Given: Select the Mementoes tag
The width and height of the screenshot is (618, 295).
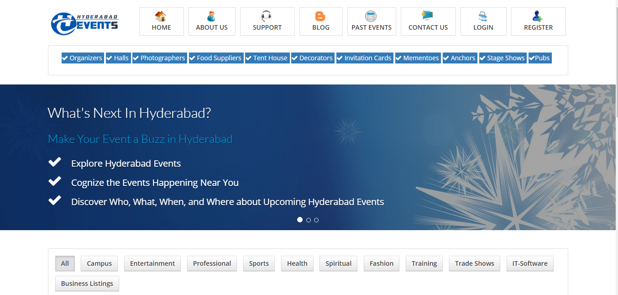Looking at the screenshot, I should click(418, 58).
